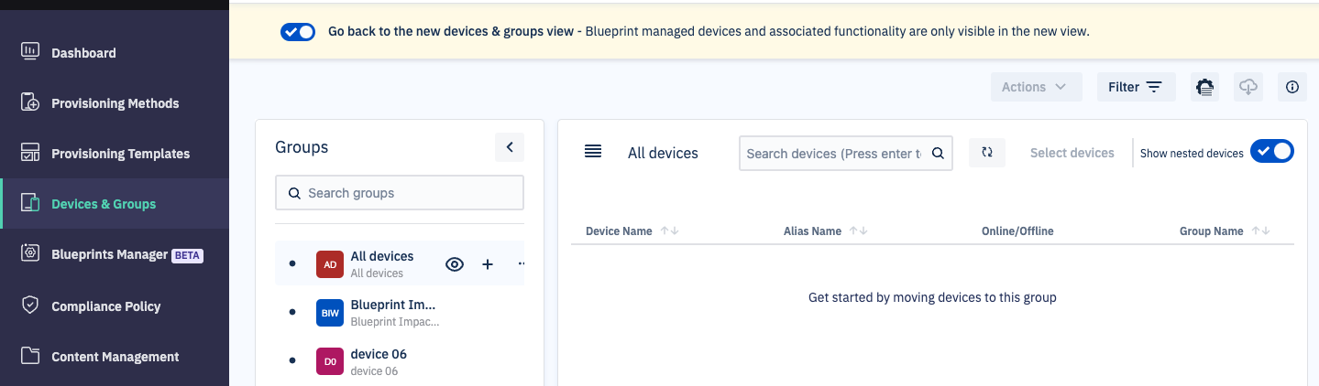This screenshot has width=1319, height=386.
Task: Click the All devices panel title
Action: click(x=663, y=153)
